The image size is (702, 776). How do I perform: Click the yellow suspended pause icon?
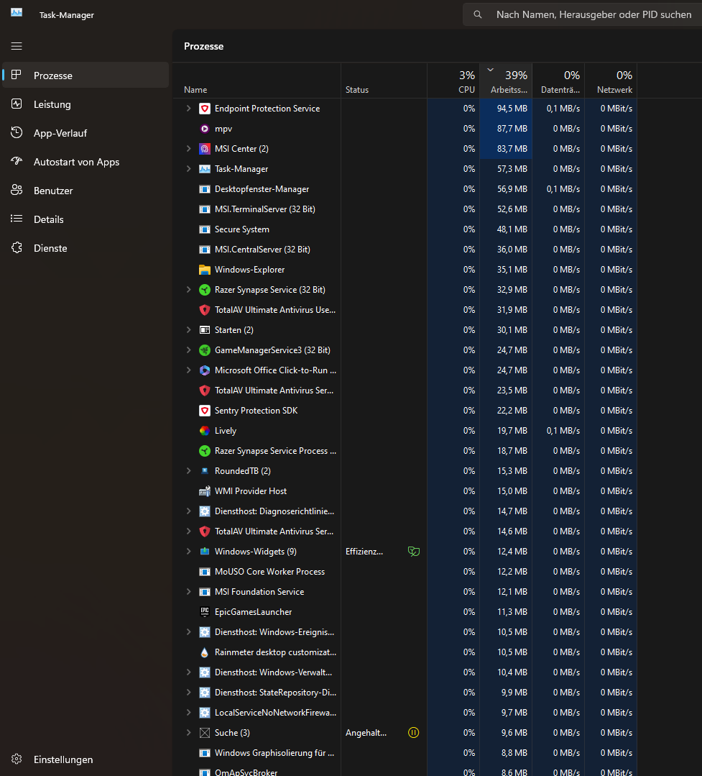414,733
